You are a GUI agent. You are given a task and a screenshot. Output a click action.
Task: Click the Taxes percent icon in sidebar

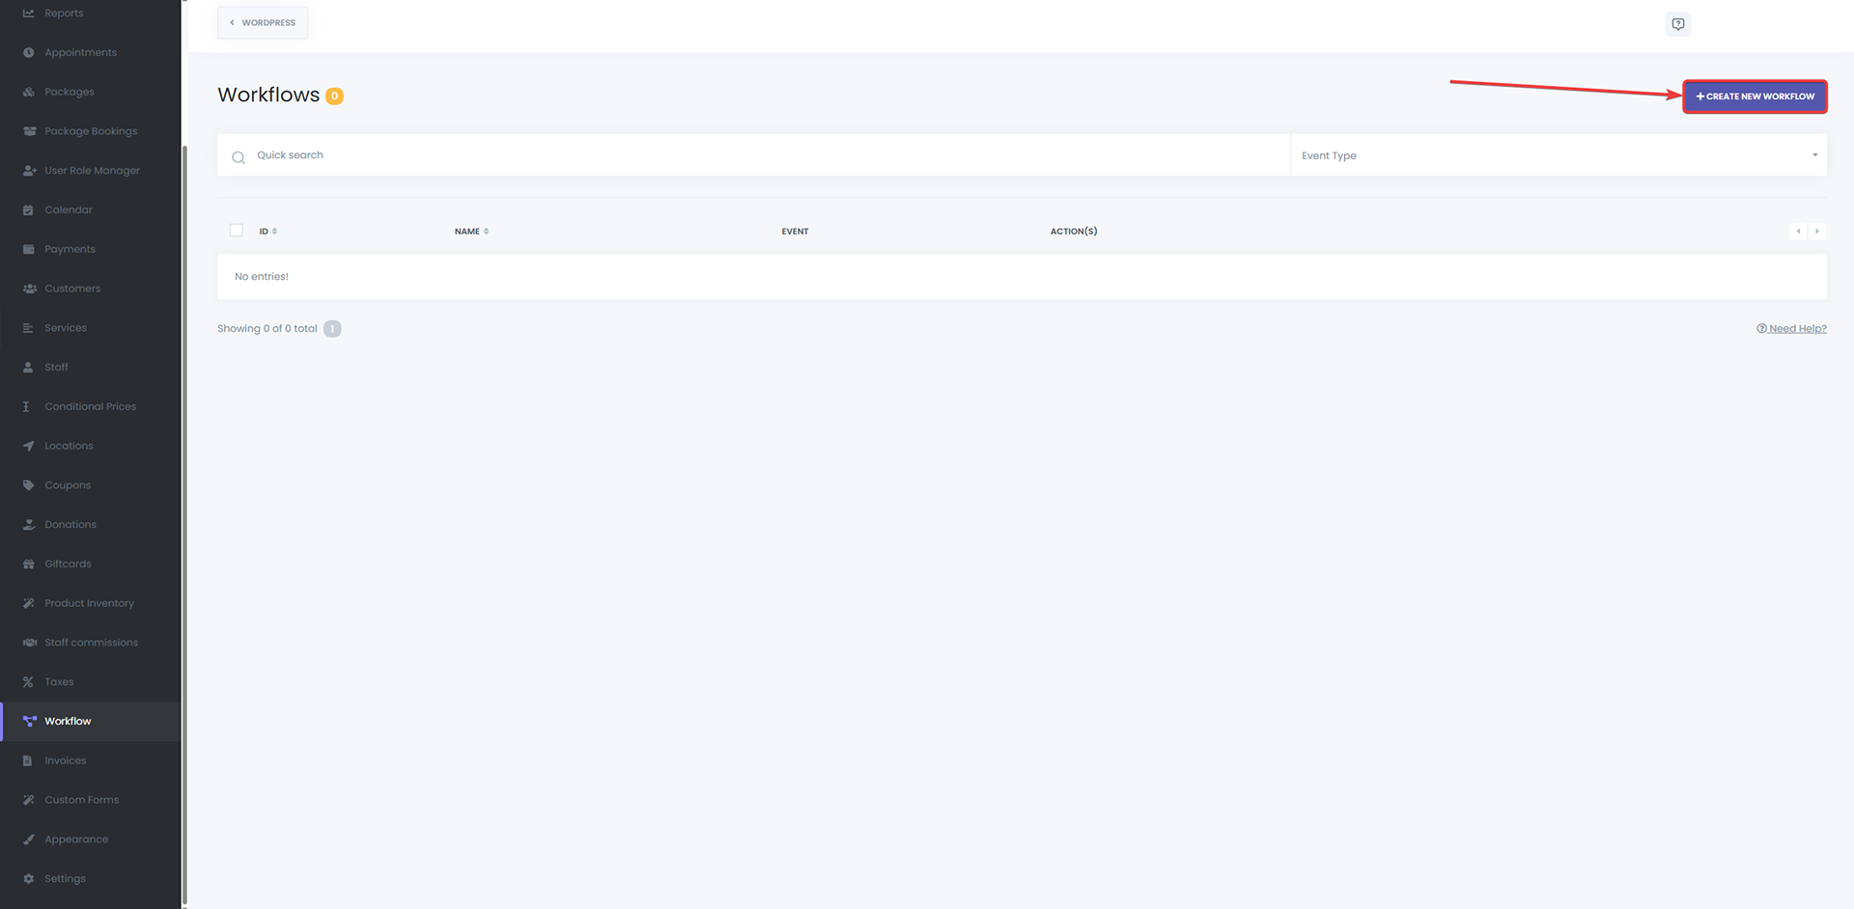click(x=28, y=682)
